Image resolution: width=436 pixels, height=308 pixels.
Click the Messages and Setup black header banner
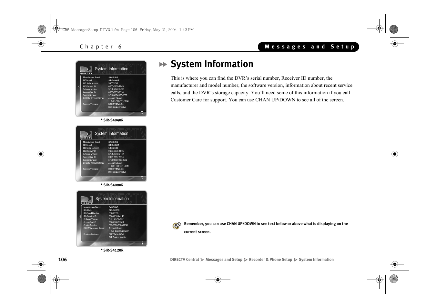click(x=309, y=47)
